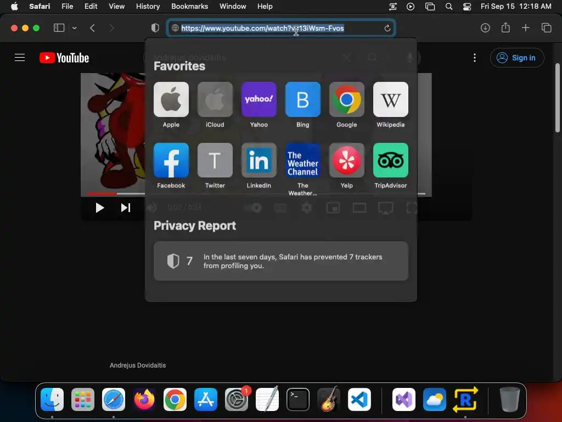Click the YouTube Sign in button

(517, 58)
